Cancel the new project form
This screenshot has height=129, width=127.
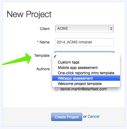coord(94,116)
